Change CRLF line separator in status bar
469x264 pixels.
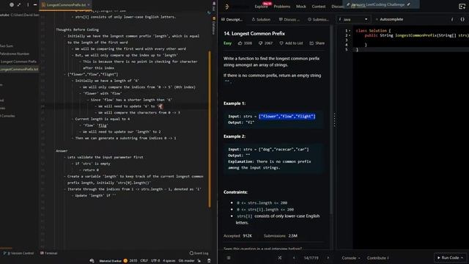144,261
